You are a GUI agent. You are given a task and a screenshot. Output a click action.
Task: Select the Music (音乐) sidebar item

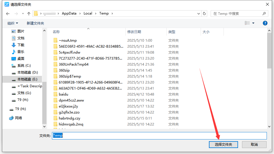pyautogui.click(x=21, y=52)
